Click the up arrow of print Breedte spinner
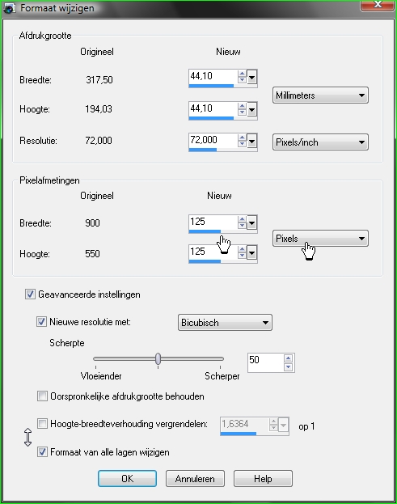Viewport: 397px width, 504px height. pyautogui.click(x=242, y=74)
